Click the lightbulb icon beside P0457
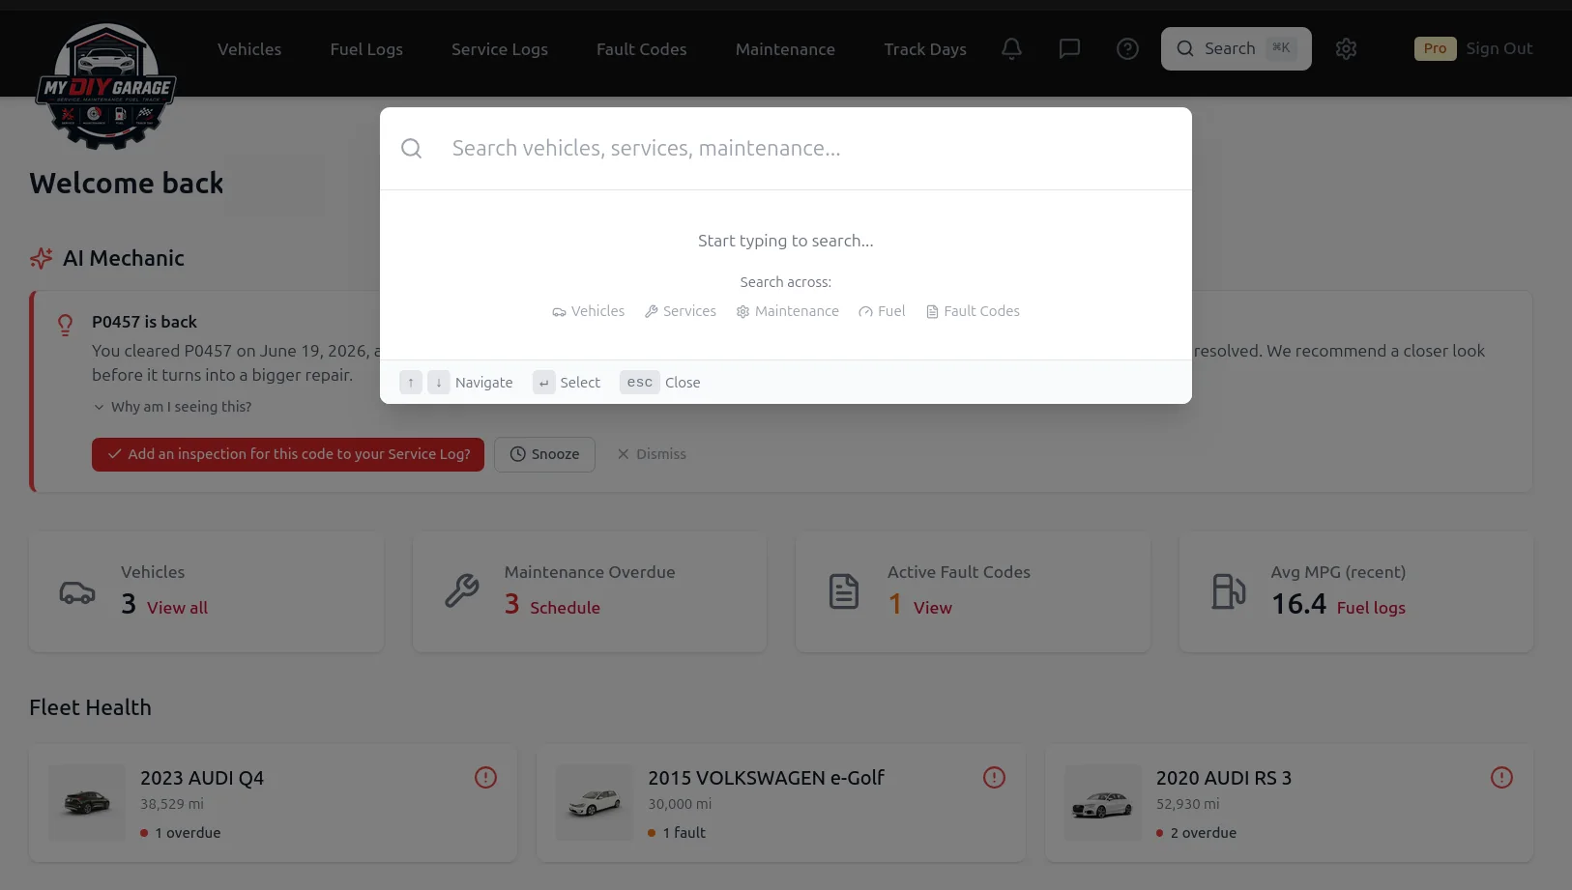 (65, 325)
